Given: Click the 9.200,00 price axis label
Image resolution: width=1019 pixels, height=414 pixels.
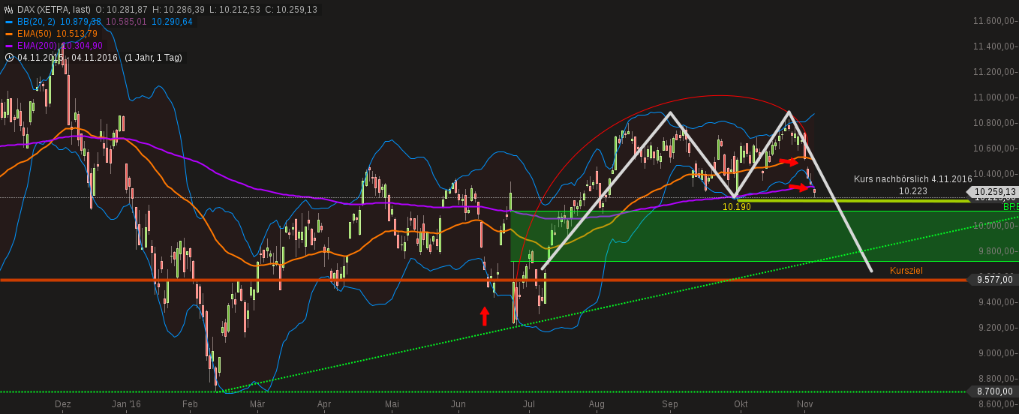Looking at the screenshot, I should [995, 328].
